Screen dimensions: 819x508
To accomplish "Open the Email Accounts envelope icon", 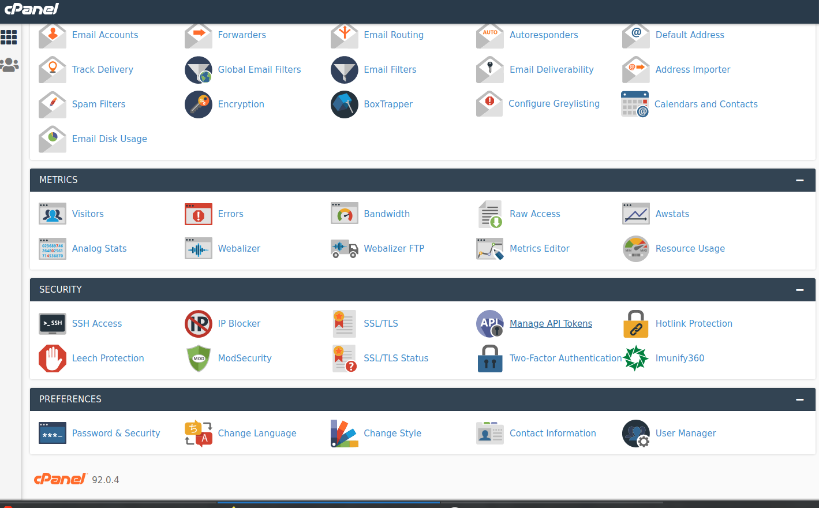I will pyautogui.click(x=53, y=35).
